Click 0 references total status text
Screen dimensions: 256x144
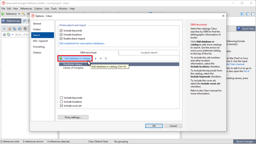(x=10, y=142)
